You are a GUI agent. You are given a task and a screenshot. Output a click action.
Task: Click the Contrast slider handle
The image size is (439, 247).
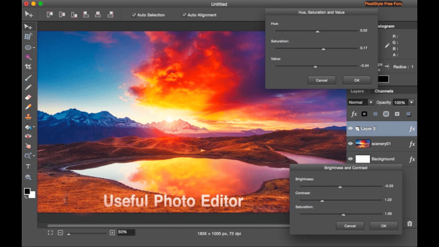click(322, 201)
